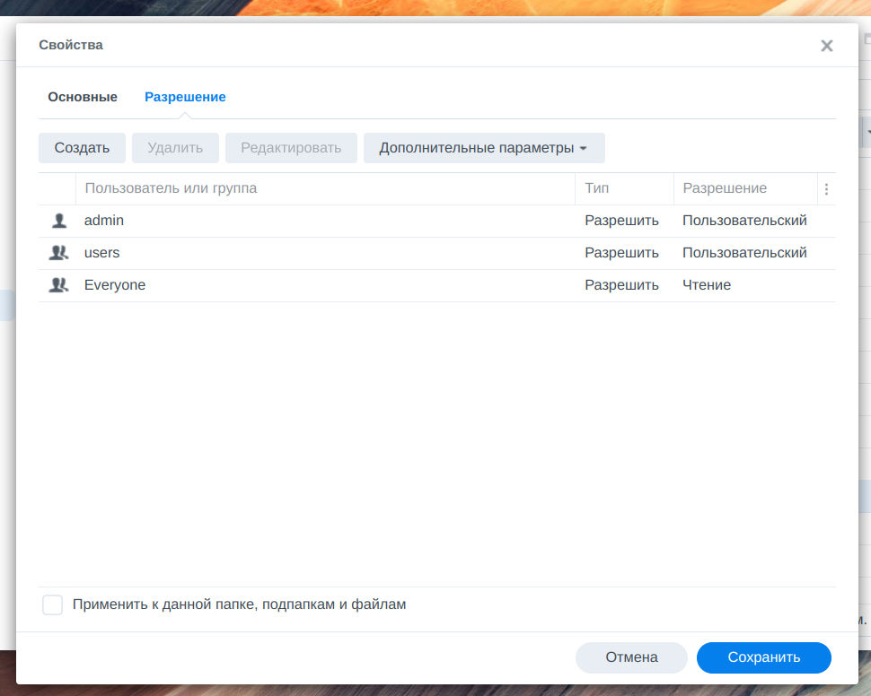Click the Разрешение column header
Image resolution: width=871 pixels, height=696 pixels.
724,188
